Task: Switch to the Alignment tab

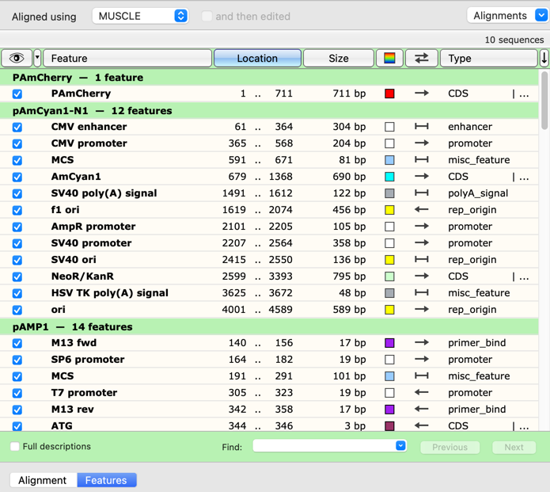Action: point(43,480)
